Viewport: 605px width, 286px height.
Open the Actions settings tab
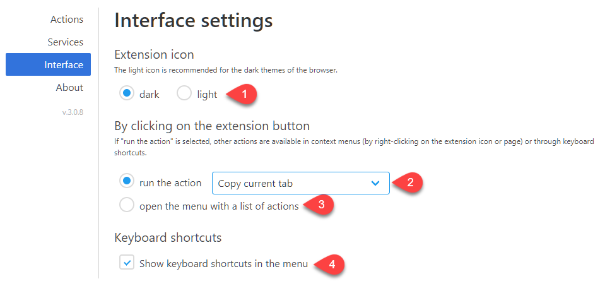(67, 20)
